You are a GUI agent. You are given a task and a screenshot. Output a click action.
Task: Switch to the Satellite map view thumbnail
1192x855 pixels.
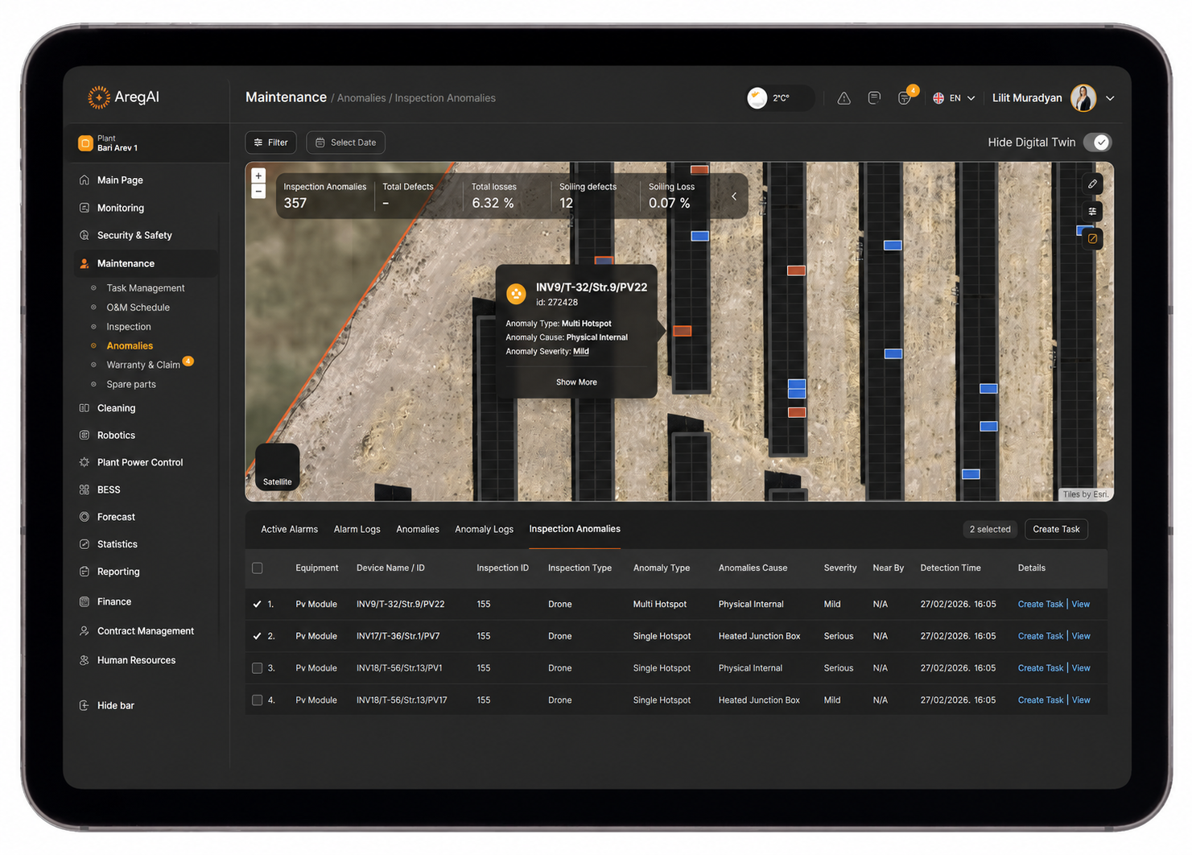tap(278, 466)
